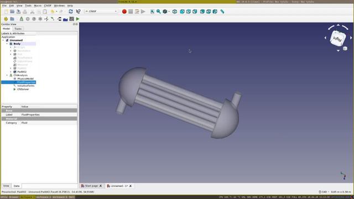Collapse the Body tree node
The image size is (354, 199).
point(7,44)
